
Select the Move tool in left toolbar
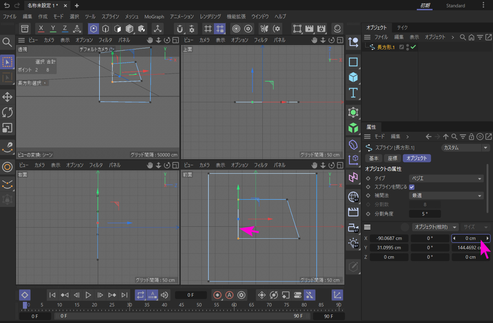tap(7, 97)
